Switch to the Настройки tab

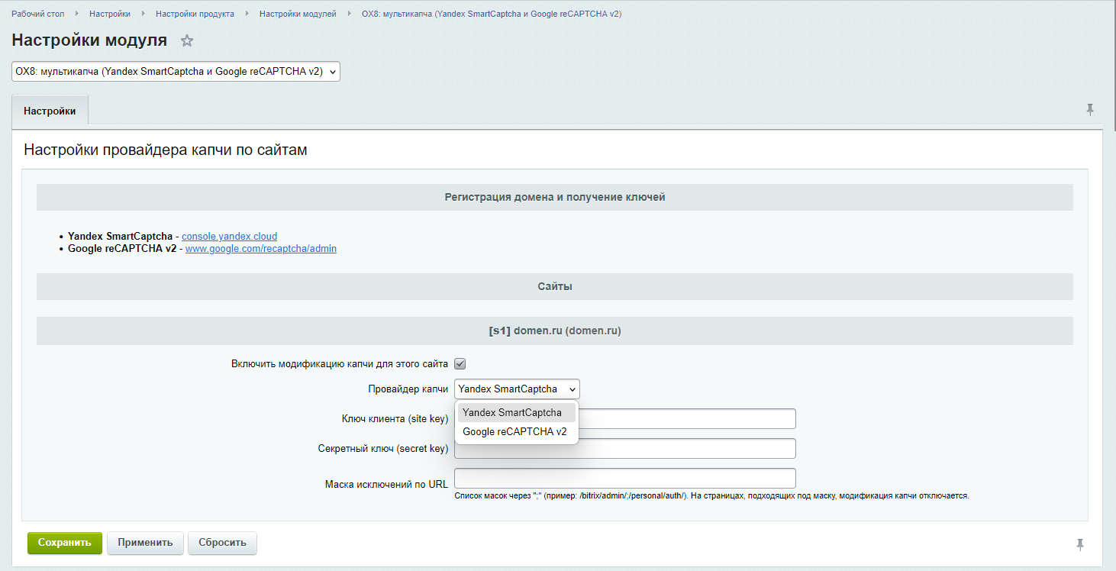tap(49, 110)
